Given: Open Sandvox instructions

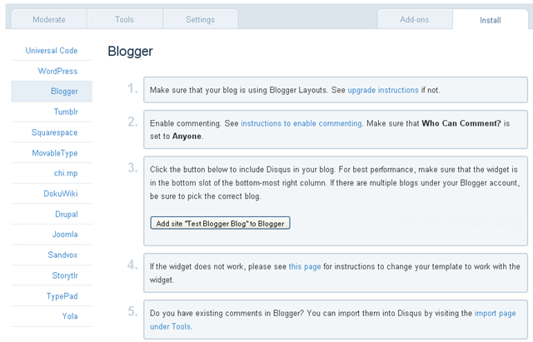Looking at the screenshot, I should pos(62,255).
